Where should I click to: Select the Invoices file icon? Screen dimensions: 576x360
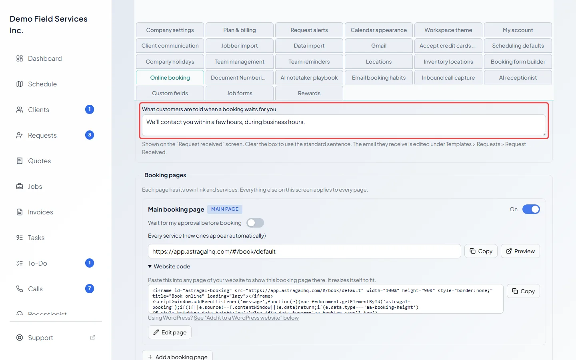coord(20,212)
